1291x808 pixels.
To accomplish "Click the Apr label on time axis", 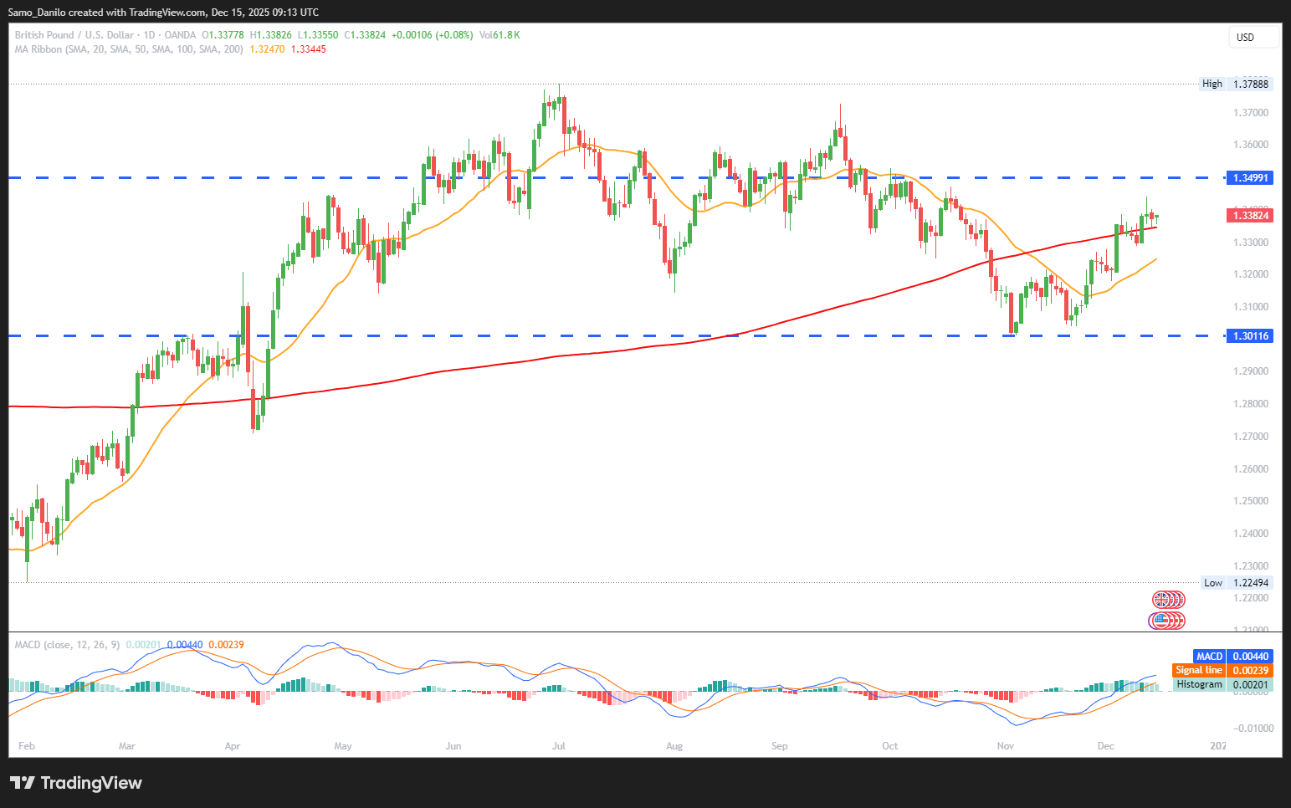I will [233, 745].
